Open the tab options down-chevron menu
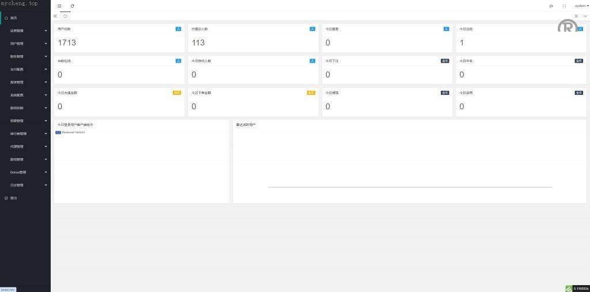590x292 pixels. pyautogui.click(x=585, y=16)
